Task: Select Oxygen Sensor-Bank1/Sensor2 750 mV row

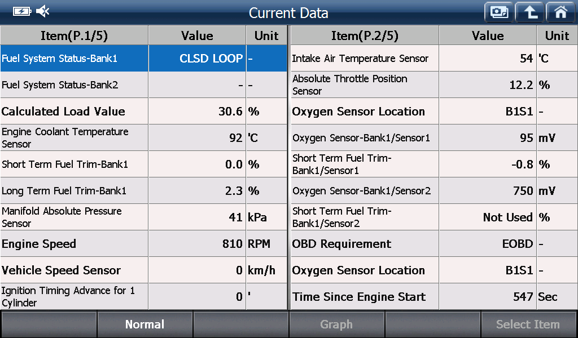Action: point(434,190)
